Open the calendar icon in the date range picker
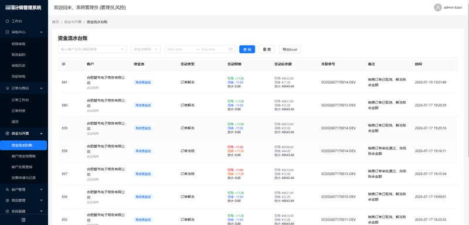 tap(230, 49)
